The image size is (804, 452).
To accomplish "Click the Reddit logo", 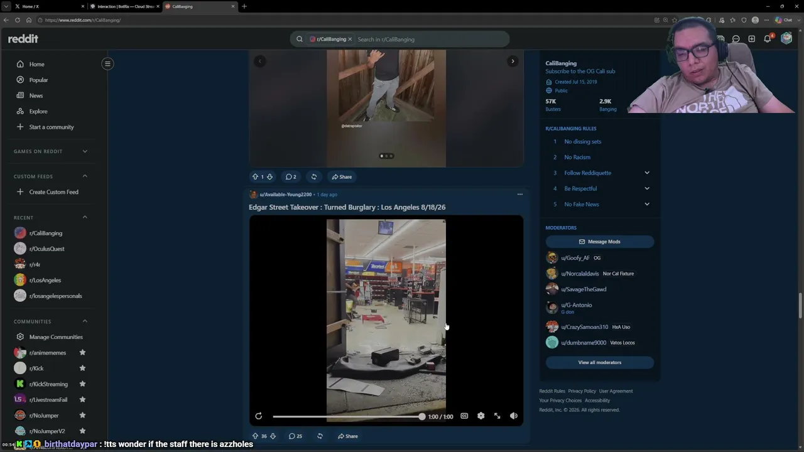I will click(x=23, y=39).
